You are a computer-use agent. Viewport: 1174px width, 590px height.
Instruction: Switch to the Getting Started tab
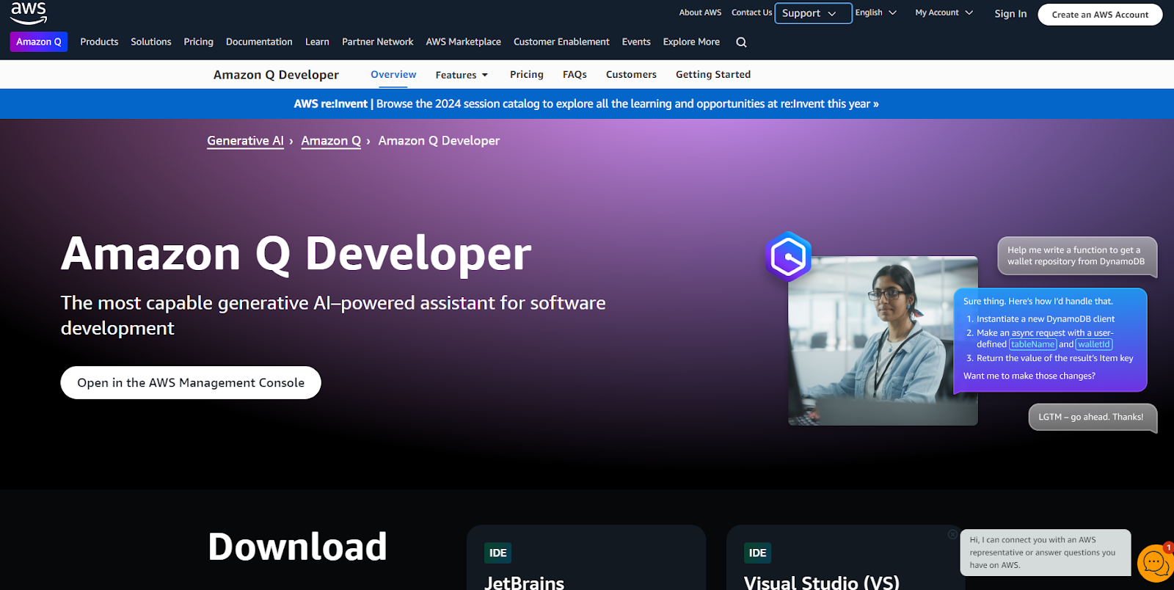pos(713,75)
